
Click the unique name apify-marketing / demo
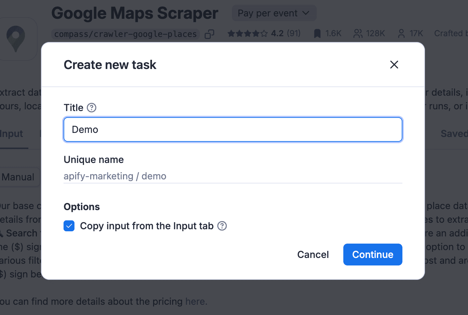click(x=115, y=176)
